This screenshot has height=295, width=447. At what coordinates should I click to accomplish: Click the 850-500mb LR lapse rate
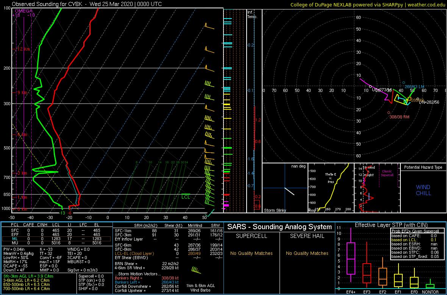(27, 284)
